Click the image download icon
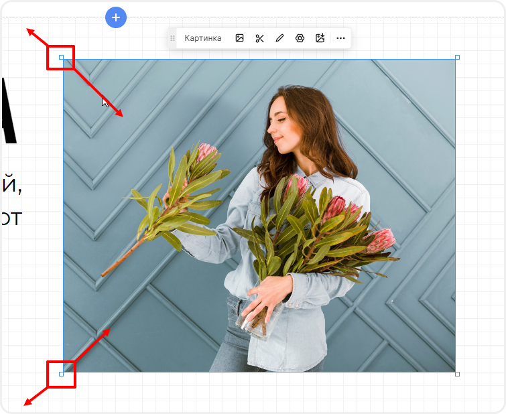Viewport: 506px width, 414px height. tap(320, 38)
